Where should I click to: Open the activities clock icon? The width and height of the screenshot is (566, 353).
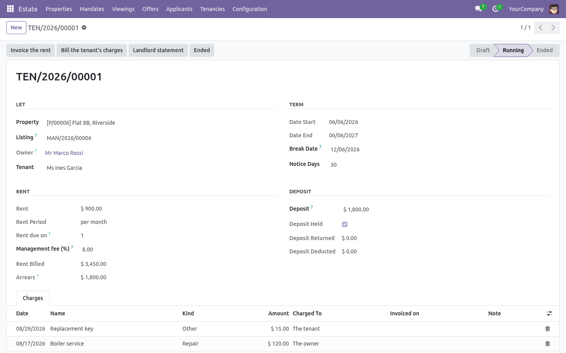point(495,9)
